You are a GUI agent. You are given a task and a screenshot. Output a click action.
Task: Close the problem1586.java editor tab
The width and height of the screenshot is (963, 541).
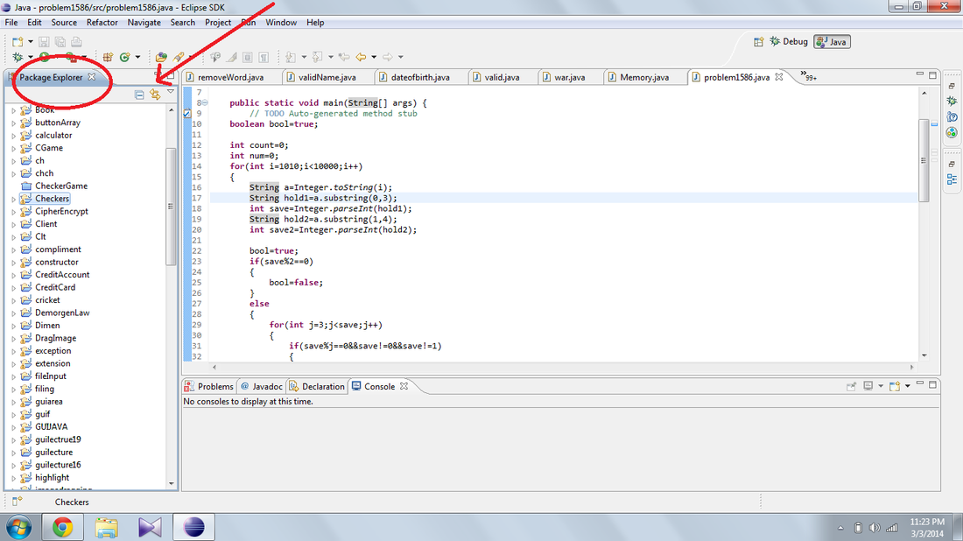coord(779,77)
